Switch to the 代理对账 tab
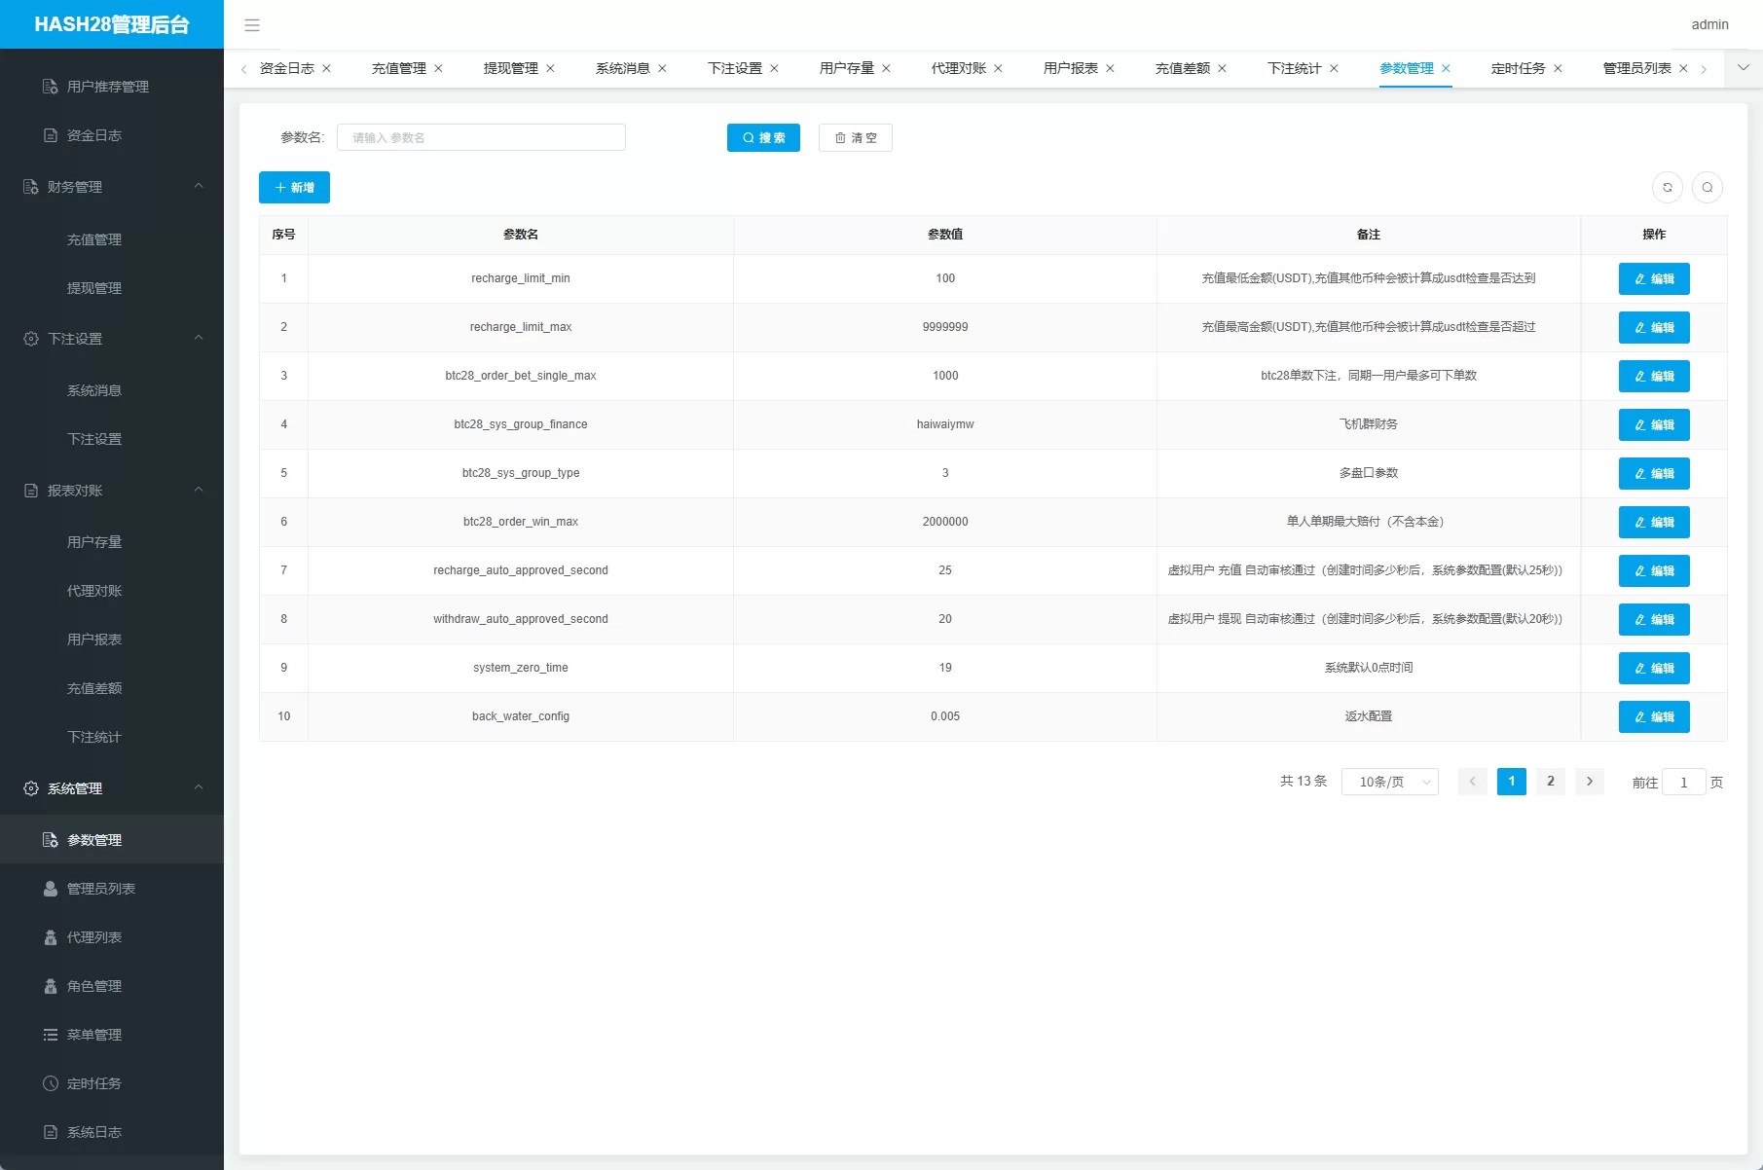 click(957, 68)
